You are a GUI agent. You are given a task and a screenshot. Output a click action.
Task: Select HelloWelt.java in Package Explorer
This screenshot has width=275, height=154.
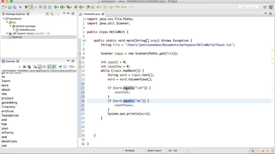[27, 30]
